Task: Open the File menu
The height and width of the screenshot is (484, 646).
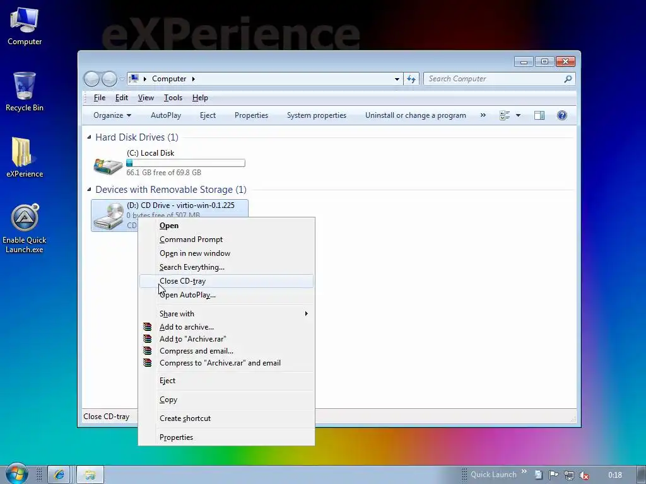Action: (x=99, y=98)
